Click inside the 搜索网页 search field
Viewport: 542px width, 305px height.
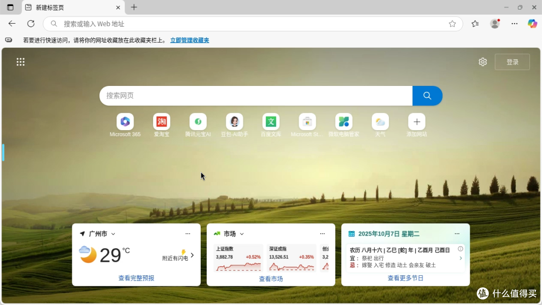pos(251,95)
